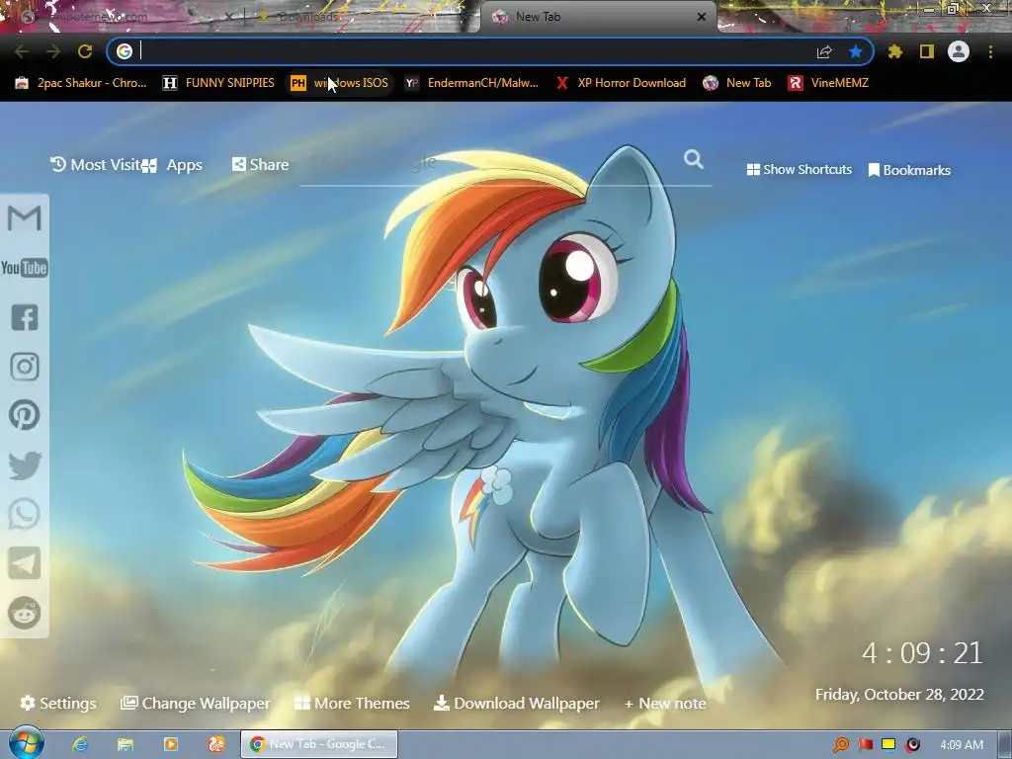The height and width of the screenshot is (759, 1012).
Task: Add a New note
Action: (x=665, y=704)
